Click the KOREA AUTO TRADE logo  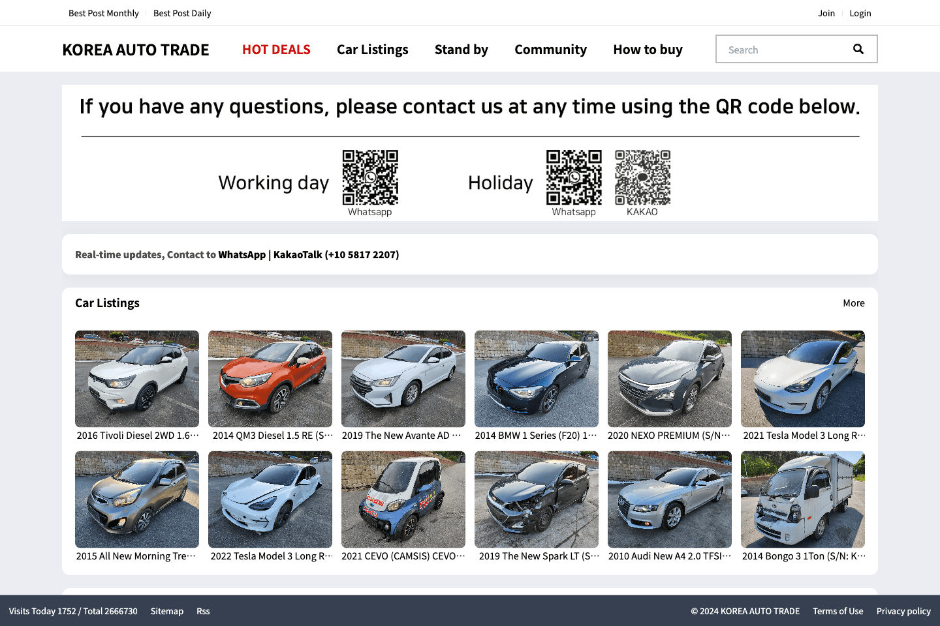tap(135, 49)
